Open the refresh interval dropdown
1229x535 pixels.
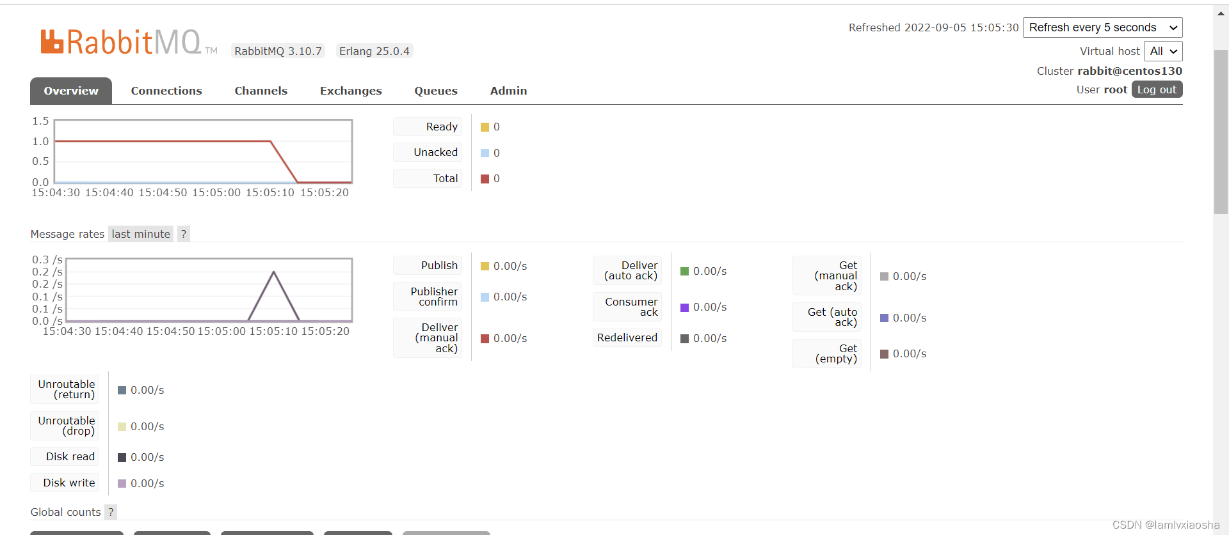point(1102,27)
